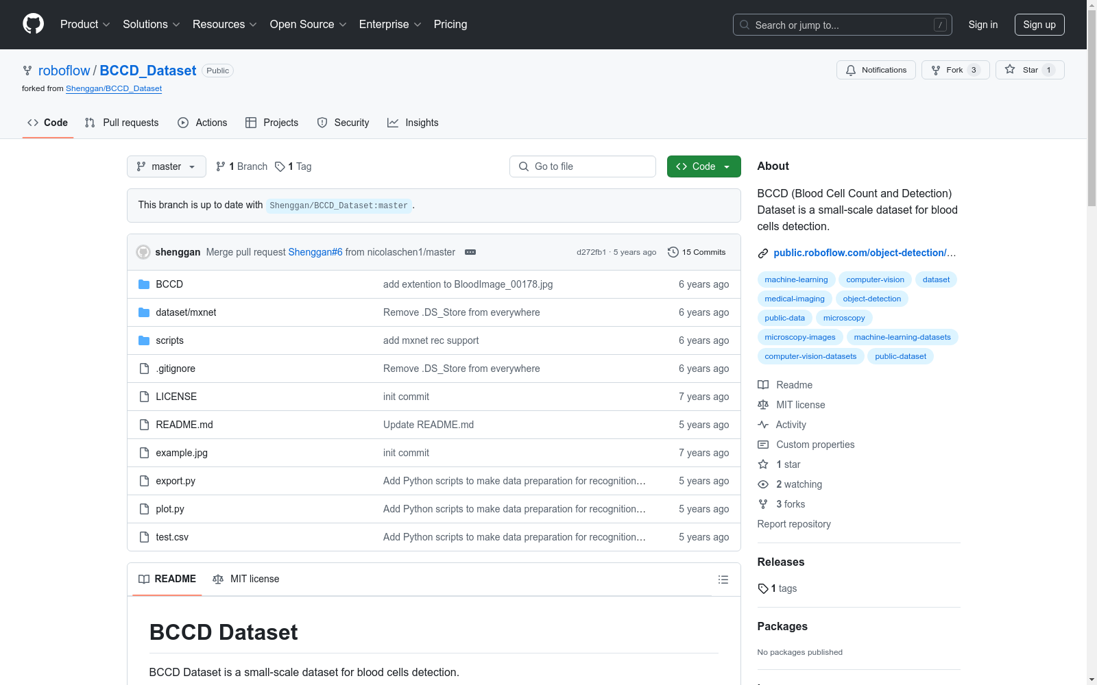Click the dataset/mxnet folder icon
1097x685 pixels.
[144, 312]
